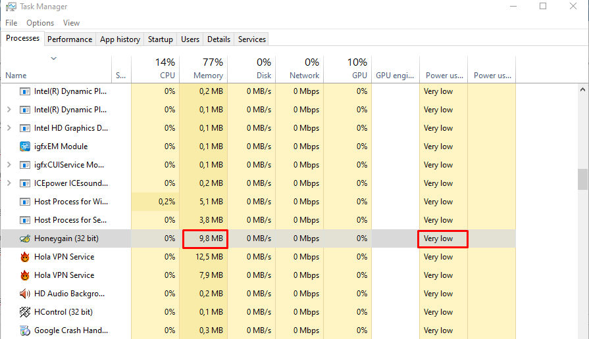Expand the ICEpower ICEsound process group
This screenshot has height=339, width=589.
pos(9,183)
